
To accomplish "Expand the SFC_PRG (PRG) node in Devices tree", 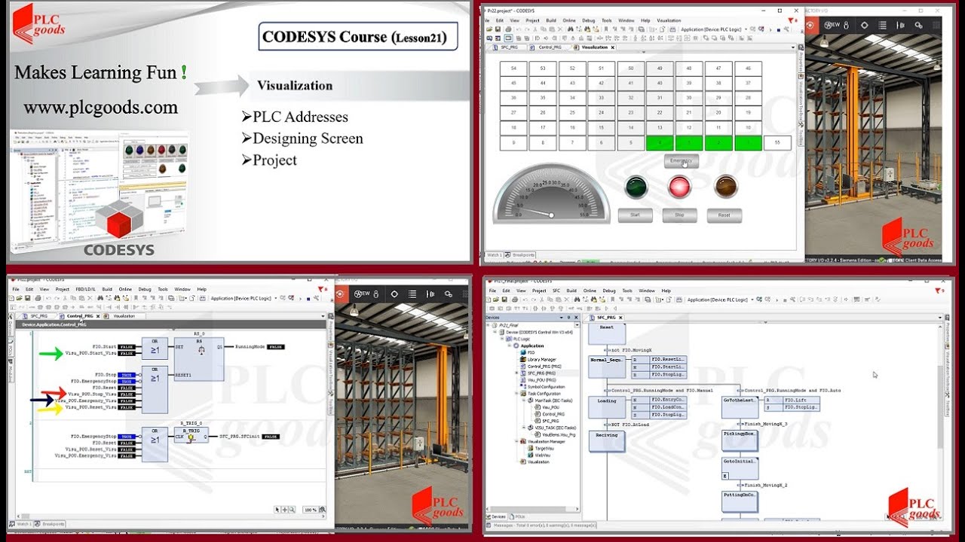I will [516, 373].
